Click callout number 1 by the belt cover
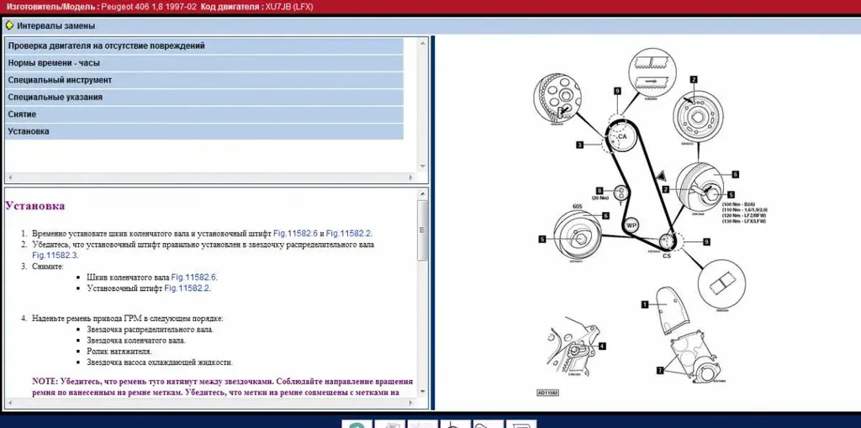The image size is (861, 428). 645,304
